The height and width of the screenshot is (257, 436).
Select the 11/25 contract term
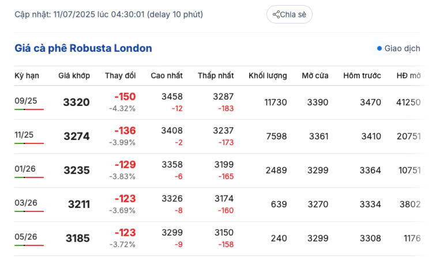pyautogui.click(x=24, y=135)
